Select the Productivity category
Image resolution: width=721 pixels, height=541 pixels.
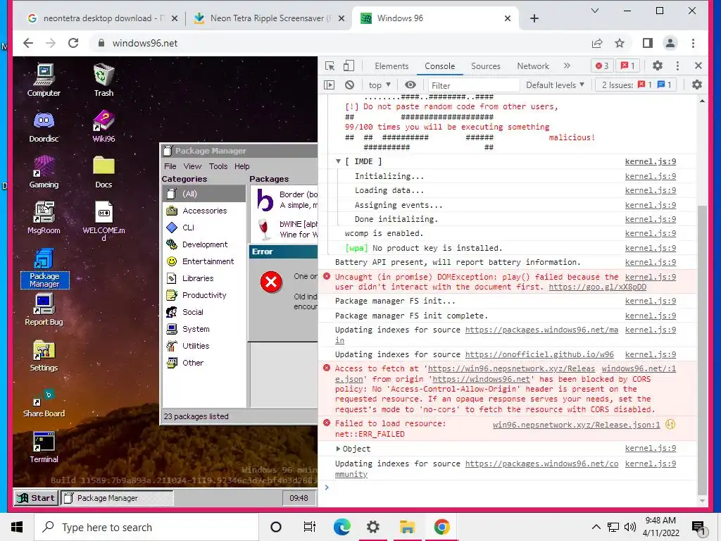tap(203, 295)
